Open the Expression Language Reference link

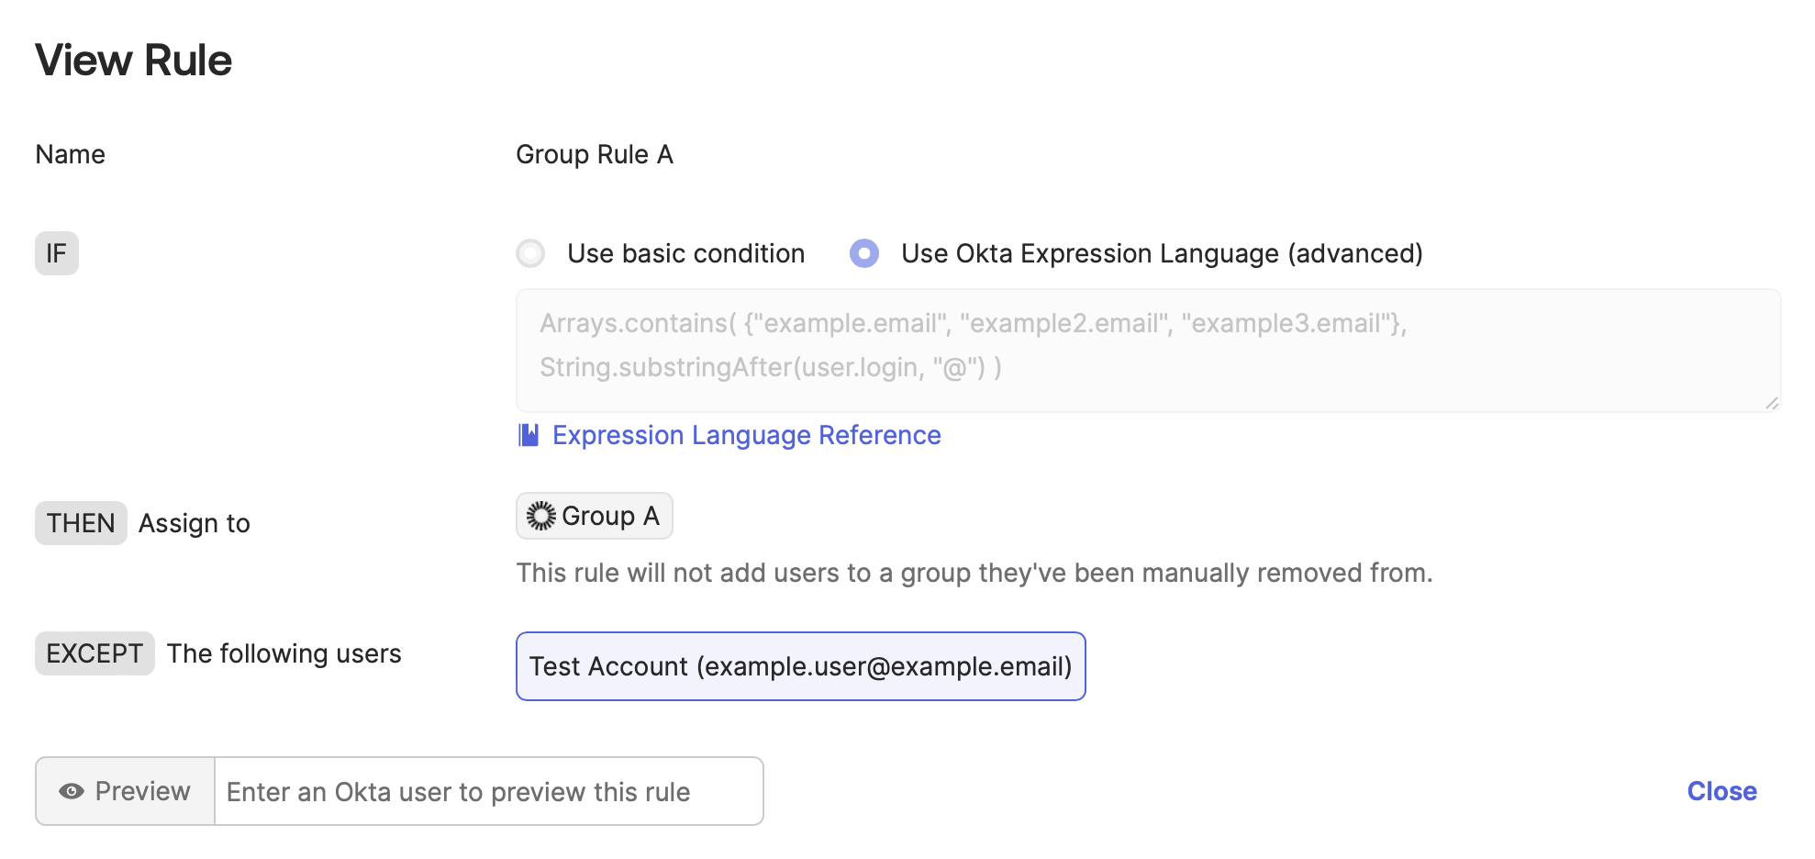745,435
